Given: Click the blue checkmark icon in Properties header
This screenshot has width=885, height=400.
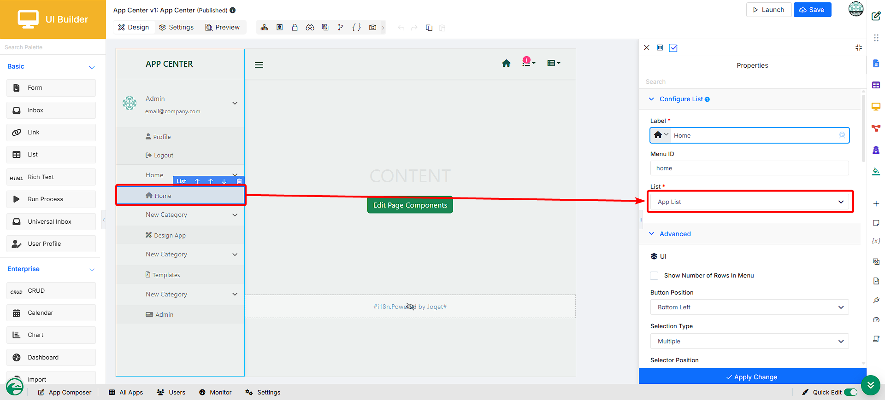Looking at the screenshot, I should click(673, 48).
